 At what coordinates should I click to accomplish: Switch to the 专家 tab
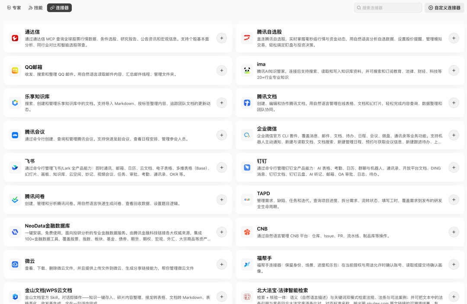(14, 8)
